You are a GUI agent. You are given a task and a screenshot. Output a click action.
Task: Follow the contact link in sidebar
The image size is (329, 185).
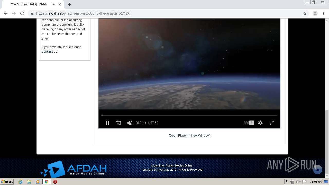pos(47,51)
